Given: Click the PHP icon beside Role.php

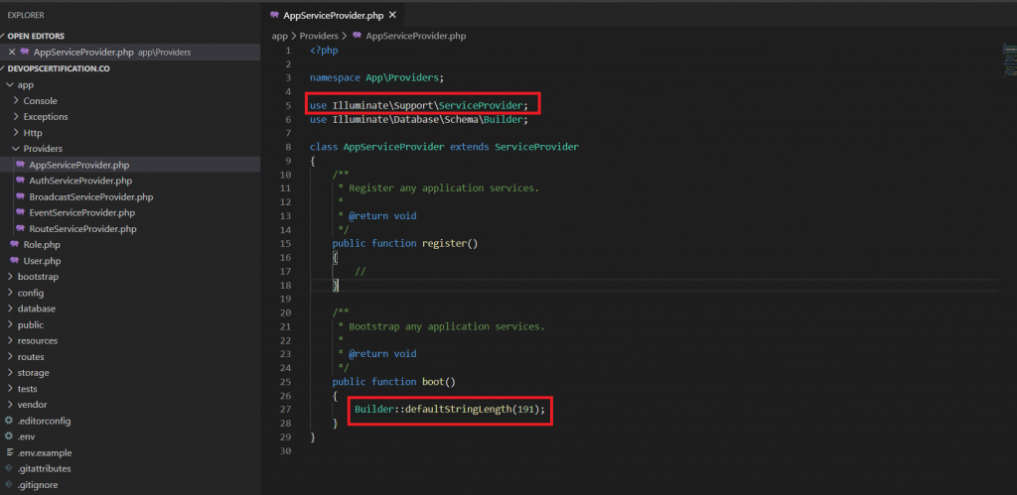Looking at the screenshot, I should pos(14,244).
